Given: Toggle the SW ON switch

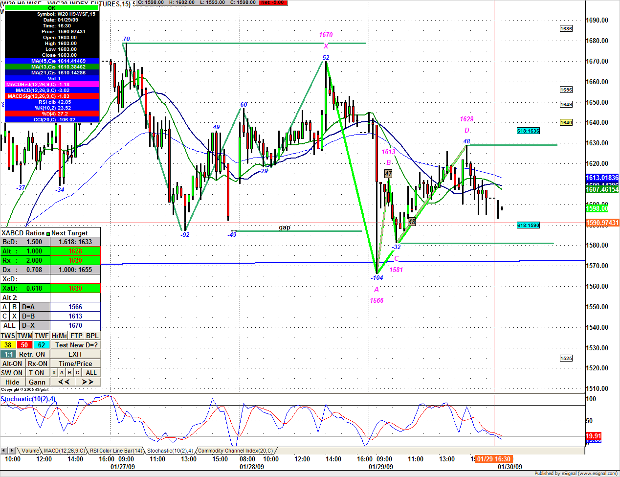Looking at the screenshot, I should point(12,373).
